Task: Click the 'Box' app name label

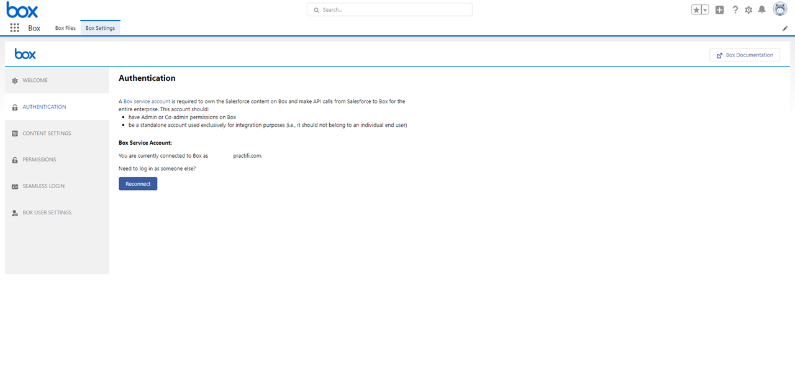Action: coord(34,29)
